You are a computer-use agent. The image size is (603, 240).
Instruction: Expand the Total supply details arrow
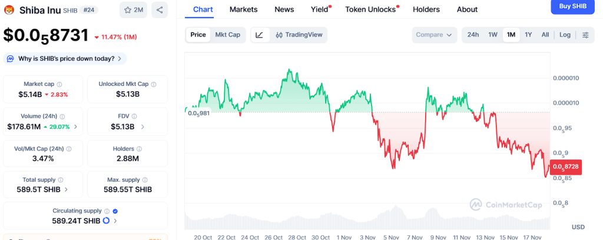click(65, 189)
